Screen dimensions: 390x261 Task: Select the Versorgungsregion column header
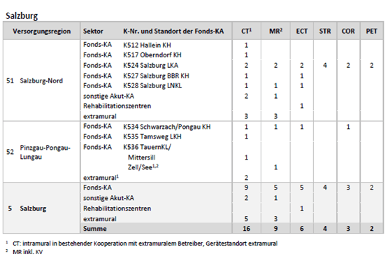point(41,31)
